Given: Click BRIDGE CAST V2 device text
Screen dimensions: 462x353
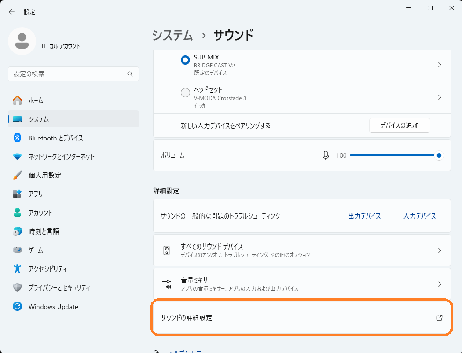Looking at the screenshot, I should (x=214, y=66).
